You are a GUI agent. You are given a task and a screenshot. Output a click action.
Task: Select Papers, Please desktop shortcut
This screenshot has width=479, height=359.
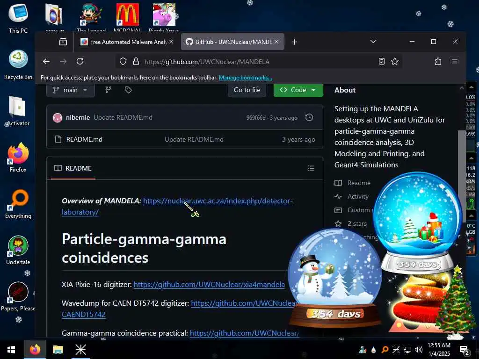18,296
